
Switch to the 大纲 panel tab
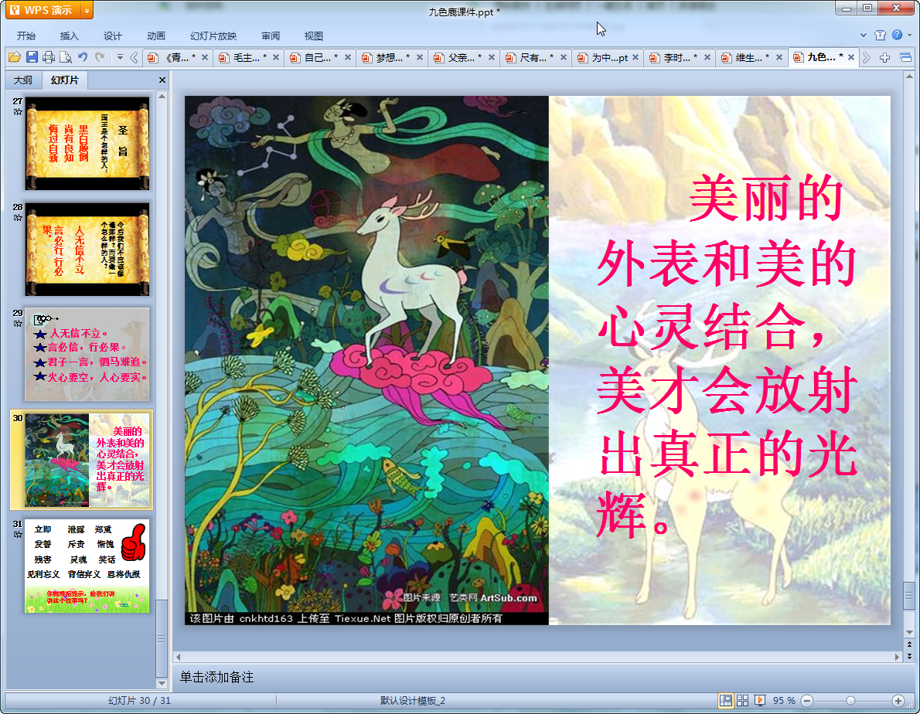coord(23,80)
